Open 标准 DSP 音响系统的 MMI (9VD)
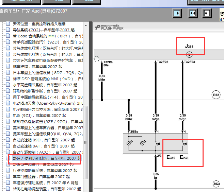The width and height of the screenshot is (224, 192). [48, 79]
